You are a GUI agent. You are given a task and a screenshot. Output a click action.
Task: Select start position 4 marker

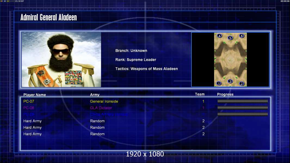click(x=219, y=36)
